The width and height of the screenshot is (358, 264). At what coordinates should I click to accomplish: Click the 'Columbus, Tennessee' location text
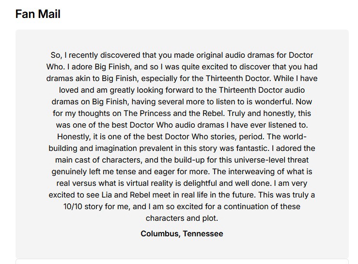coord(182,233)
